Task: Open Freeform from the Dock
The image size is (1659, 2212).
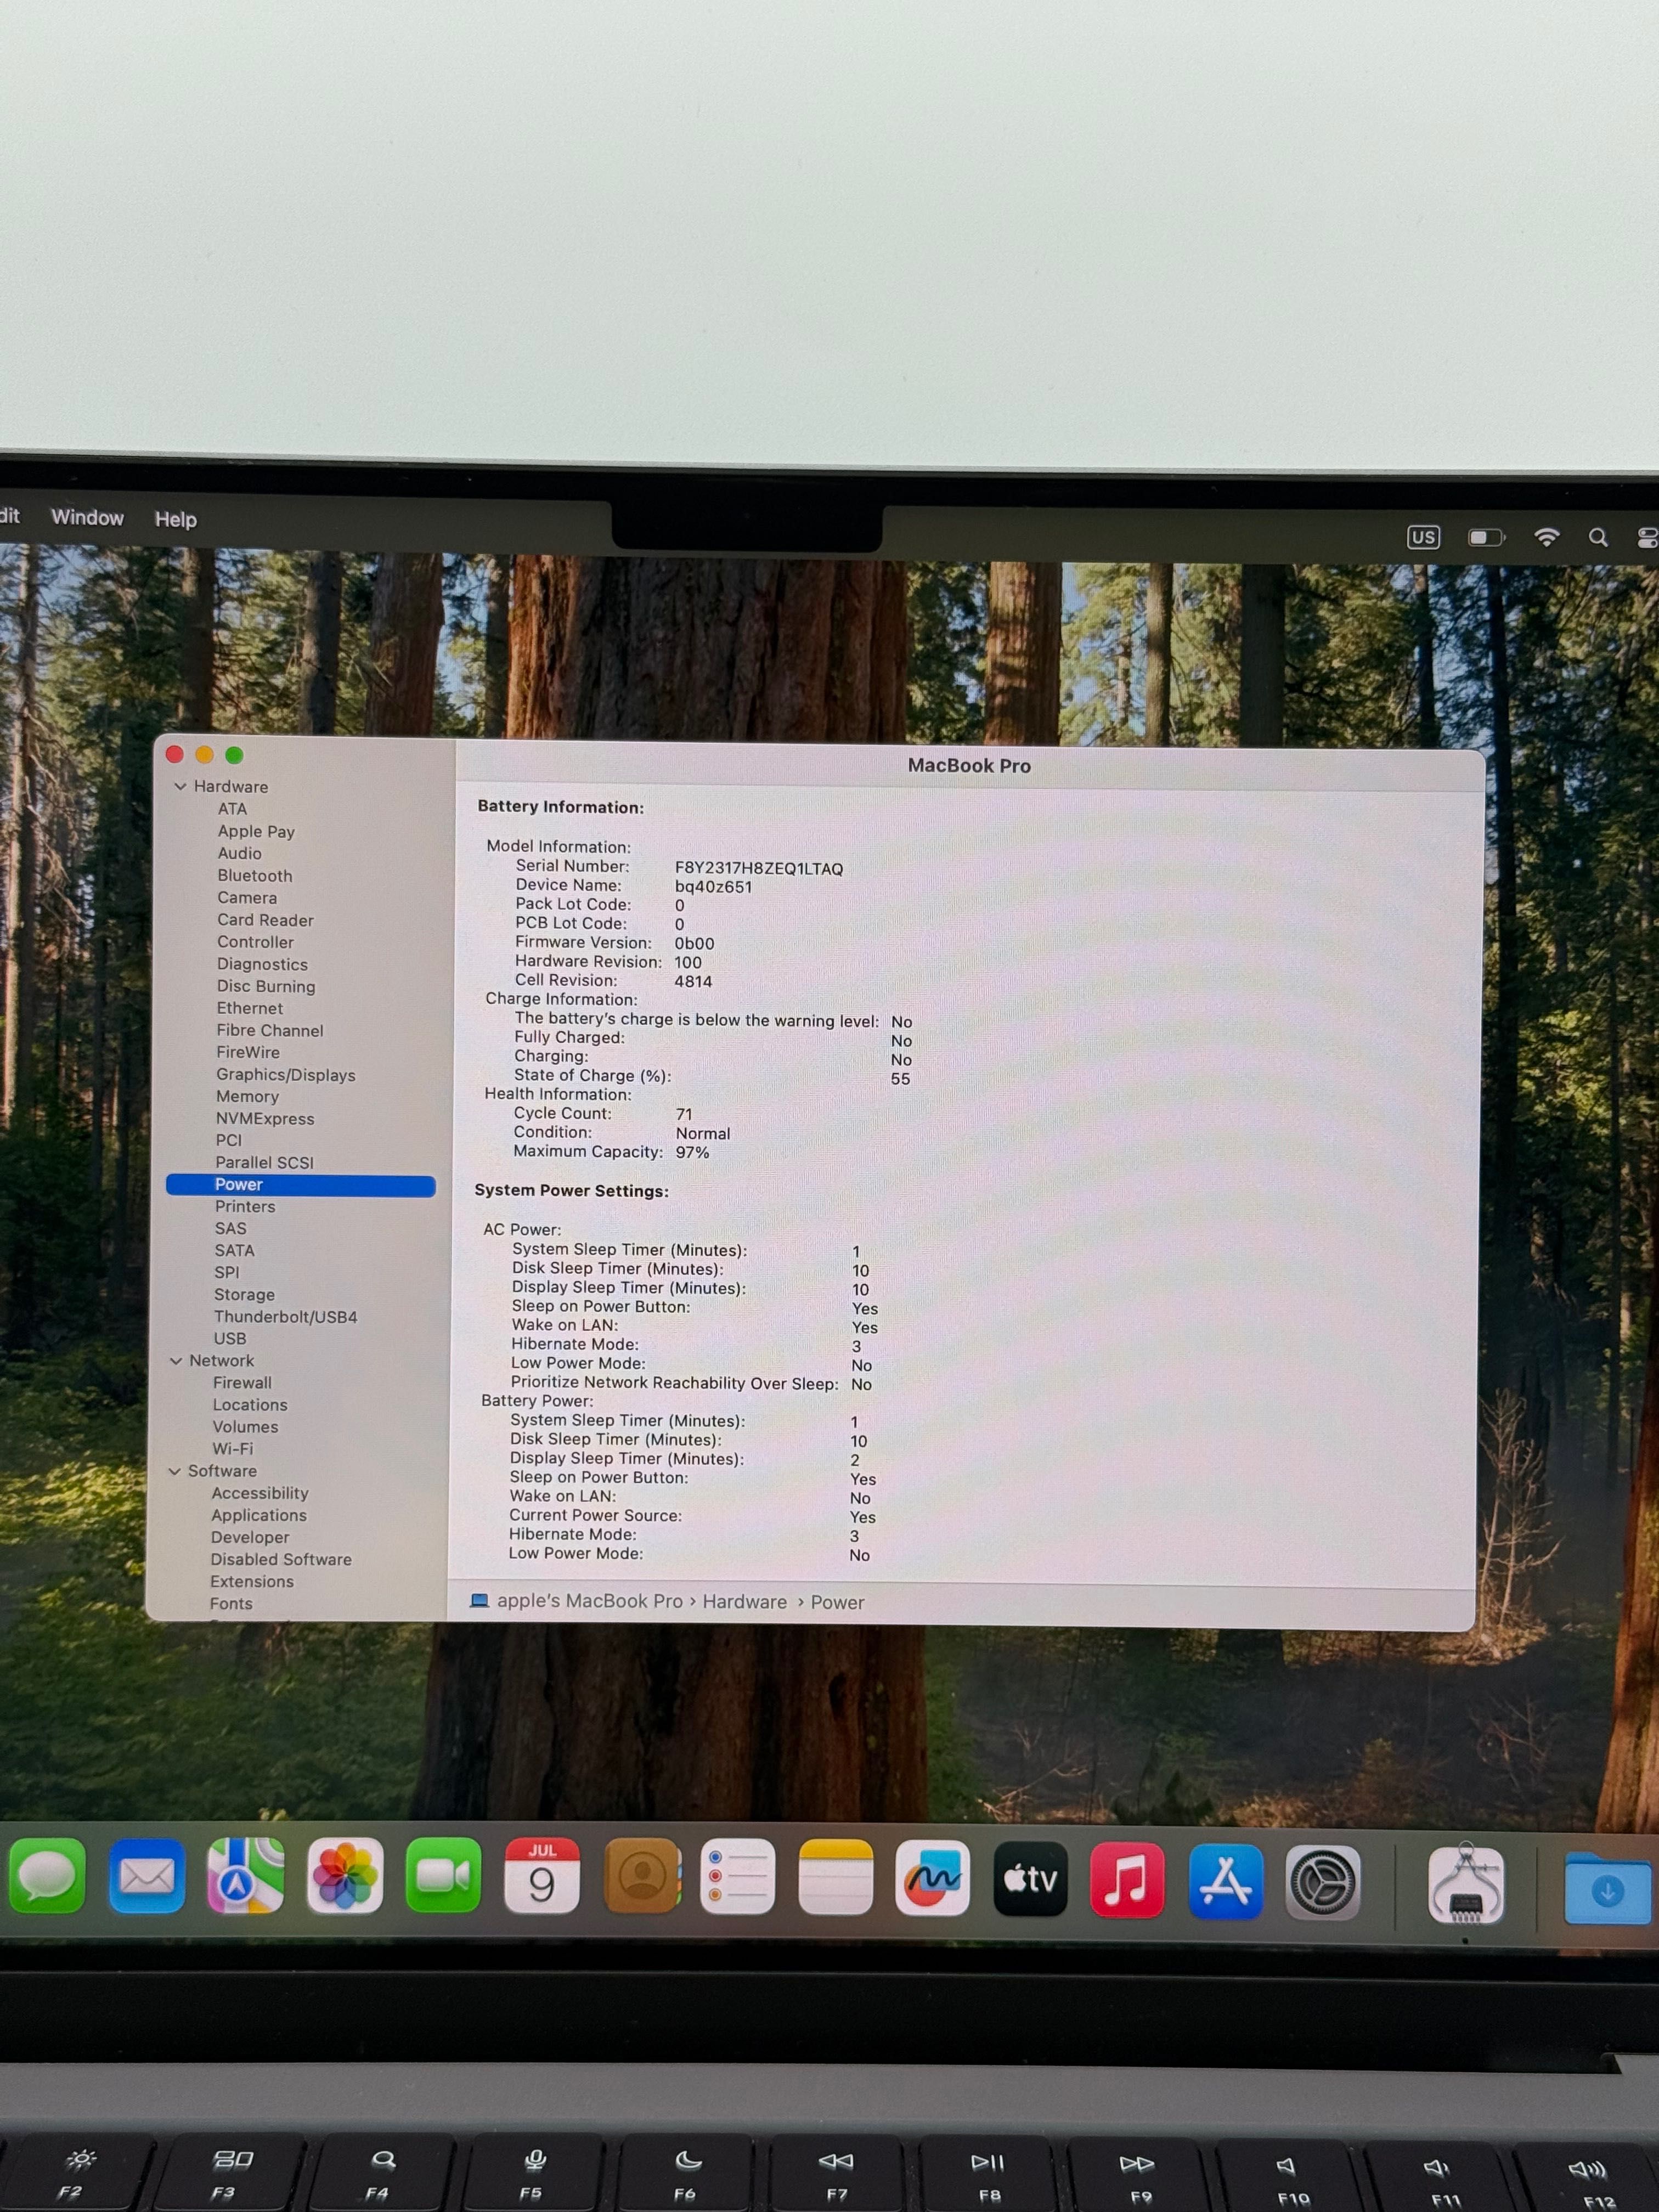Action: tap(932, 1878)
